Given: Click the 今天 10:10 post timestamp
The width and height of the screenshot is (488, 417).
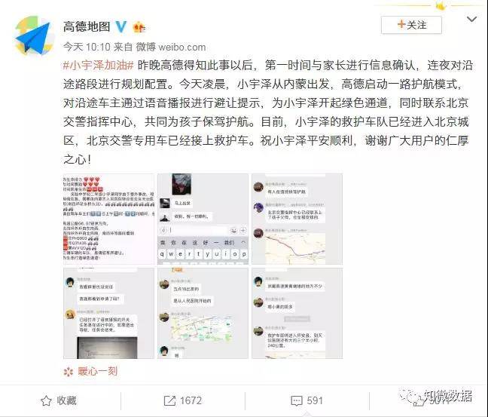Looking at the screenshot, I should (x=87, y=47).
